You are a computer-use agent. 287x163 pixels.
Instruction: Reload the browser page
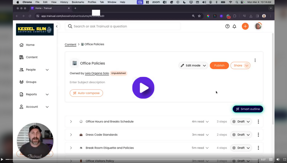30,16
